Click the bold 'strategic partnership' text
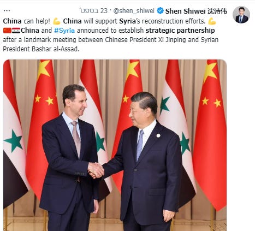The width and height of the screenshot is (255, 231). pyautogui.click(x=180, y=31)
